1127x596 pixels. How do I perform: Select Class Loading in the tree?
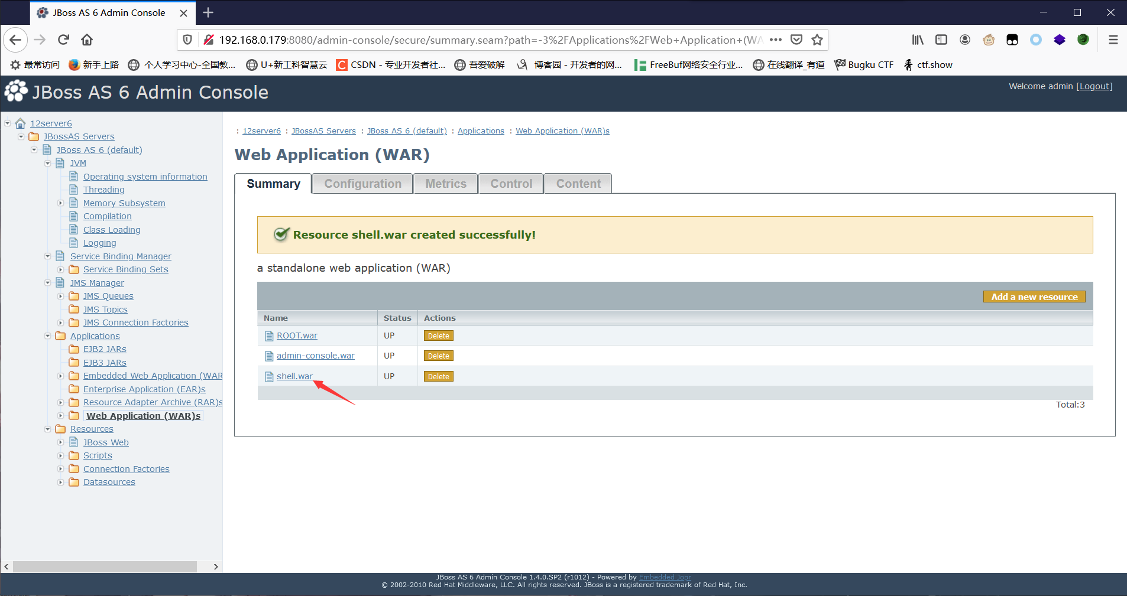point(112,229)
